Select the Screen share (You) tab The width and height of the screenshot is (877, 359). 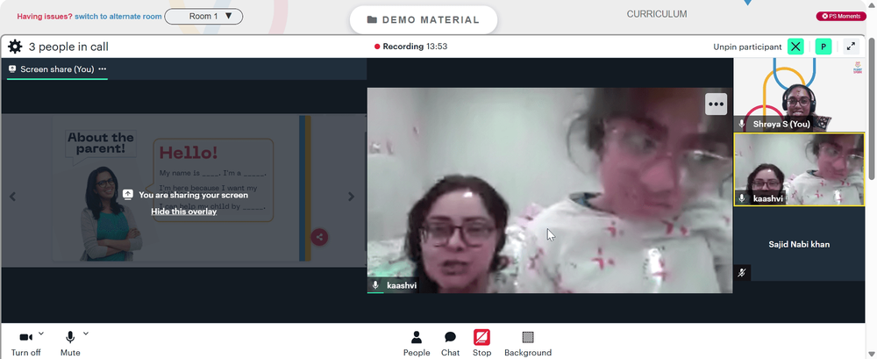pos(57,68)
